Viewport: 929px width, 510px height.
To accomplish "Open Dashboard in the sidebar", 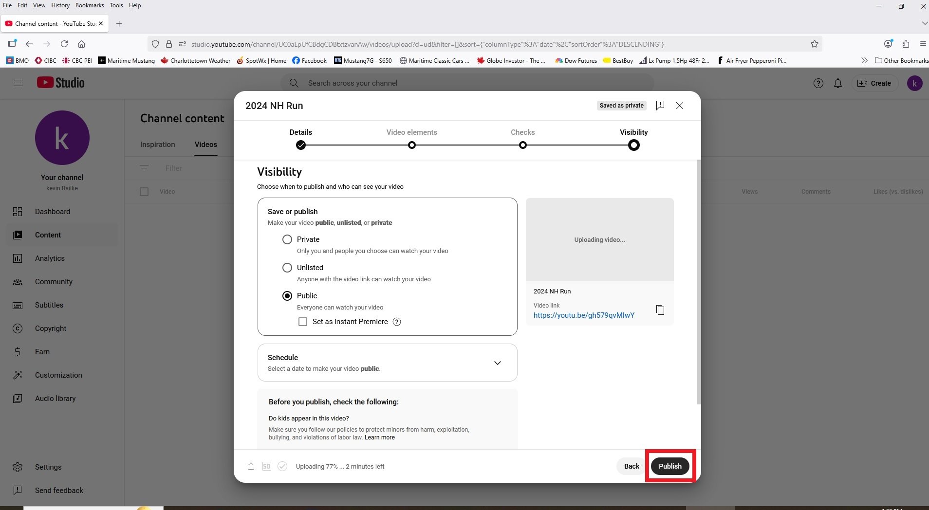I will click(62, 212).
